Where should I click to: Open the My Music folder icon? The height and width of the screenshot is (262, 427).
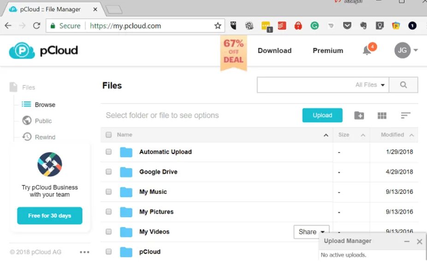pos(126,192)
